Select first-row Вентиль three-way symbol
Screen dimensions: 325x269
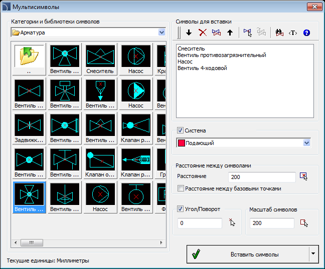click(65, 59)
